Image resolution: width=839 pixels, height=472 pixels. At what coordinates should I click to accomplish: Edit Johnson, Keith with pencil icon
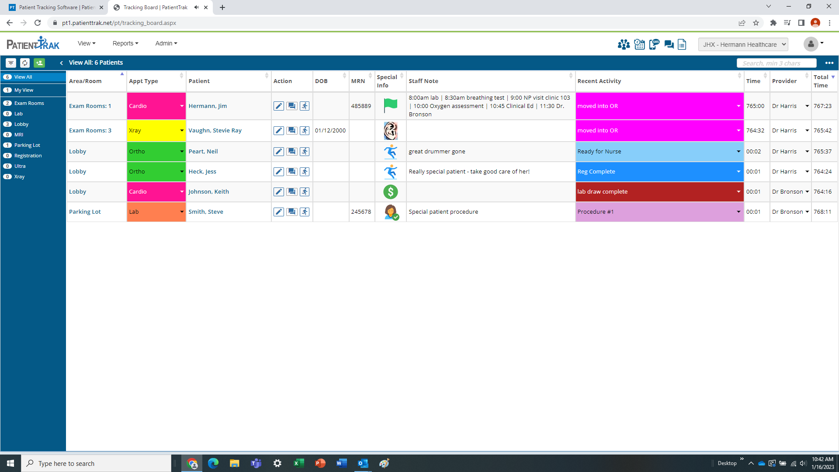279,191
